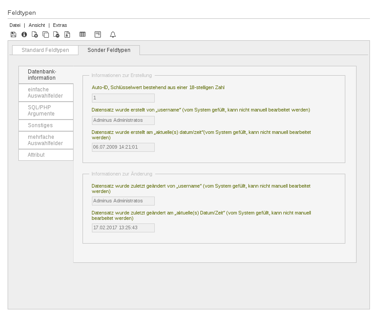This screenshot has width=374, height=313.
Task: Open SQL/PHP Argumente side tab
Action: pyautogui.click(x=46, y=111)
